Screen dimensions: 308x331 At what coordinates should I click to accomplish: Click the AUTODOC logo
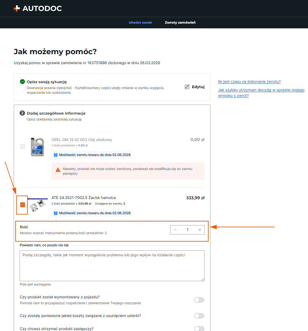point(38,8)
